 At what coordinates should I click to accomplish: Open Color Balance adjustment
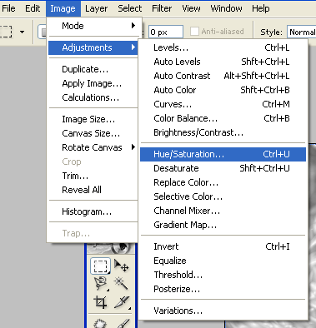[223, 118]
